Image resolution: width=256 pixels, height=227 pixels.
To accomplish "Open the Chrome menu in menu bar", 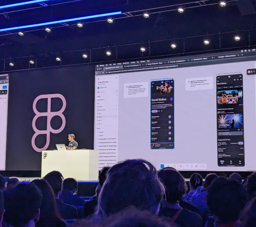I will pyautogui.click(x=102, y=65).
